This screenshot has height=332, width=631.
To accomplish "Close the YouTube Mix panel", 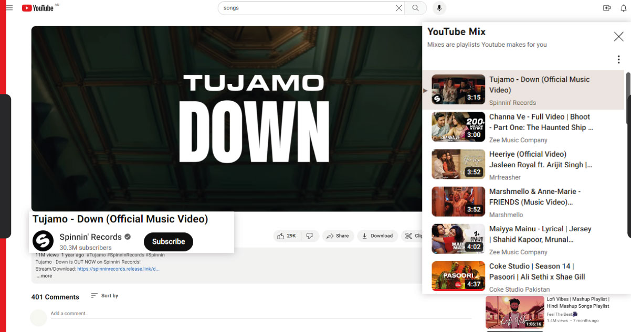I will (x=618, y=36).
